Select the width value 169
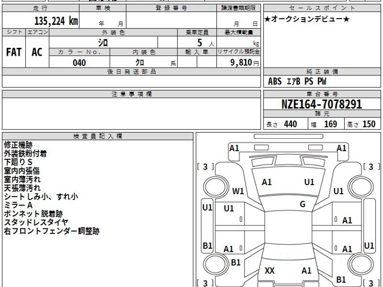 click(x=331, y=124)
